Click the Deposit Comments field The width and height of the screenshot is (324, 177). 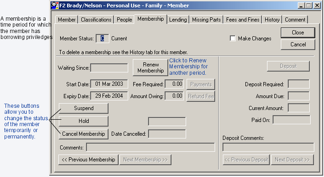(x=268, y=147)
